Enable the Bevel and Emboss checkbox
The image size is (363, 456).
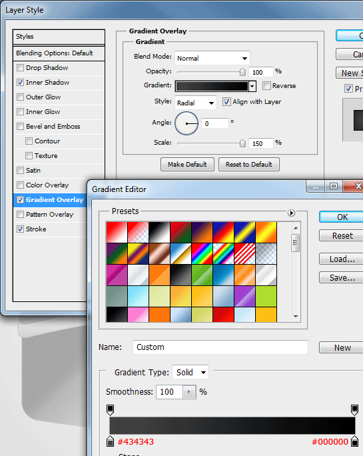click(20, 126)
